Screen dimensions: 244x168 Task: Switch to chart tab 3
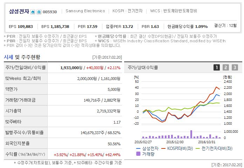(x=235, y=67)
